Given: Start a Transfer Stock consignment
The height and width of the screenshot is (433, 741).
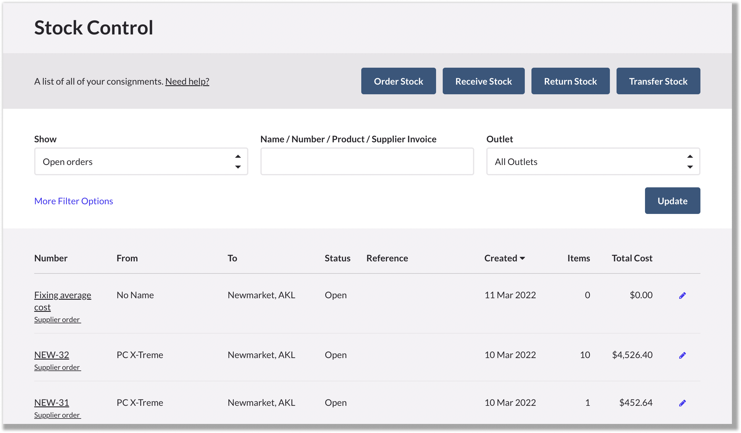Looking at the screenshot, I should (x=658, y=81).
